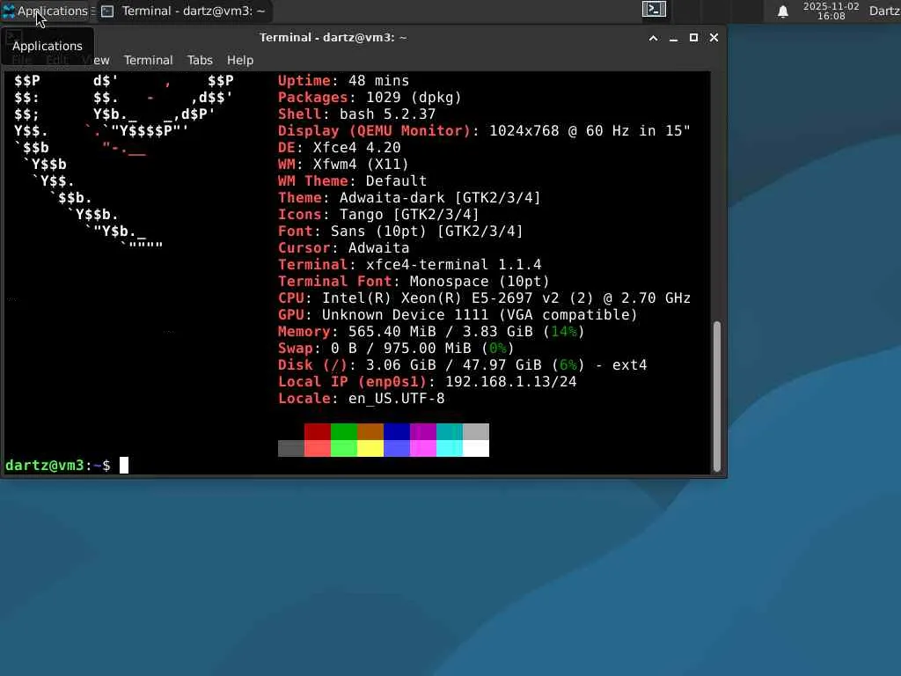The image size is (901, 676).
Task: Roll up the terminal window with caret button
Action: pyautogui.click(x=654, y=38)
